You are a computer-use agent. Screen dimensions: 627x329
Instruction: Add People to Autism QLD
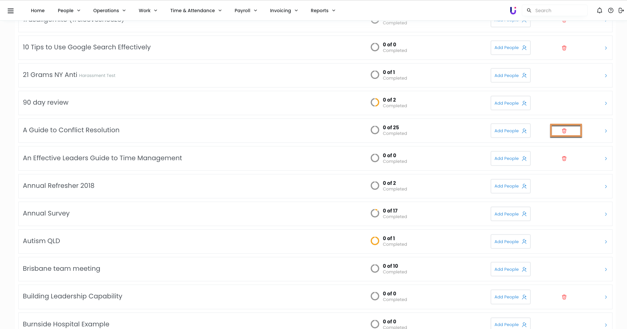click(x=510, y=241)
